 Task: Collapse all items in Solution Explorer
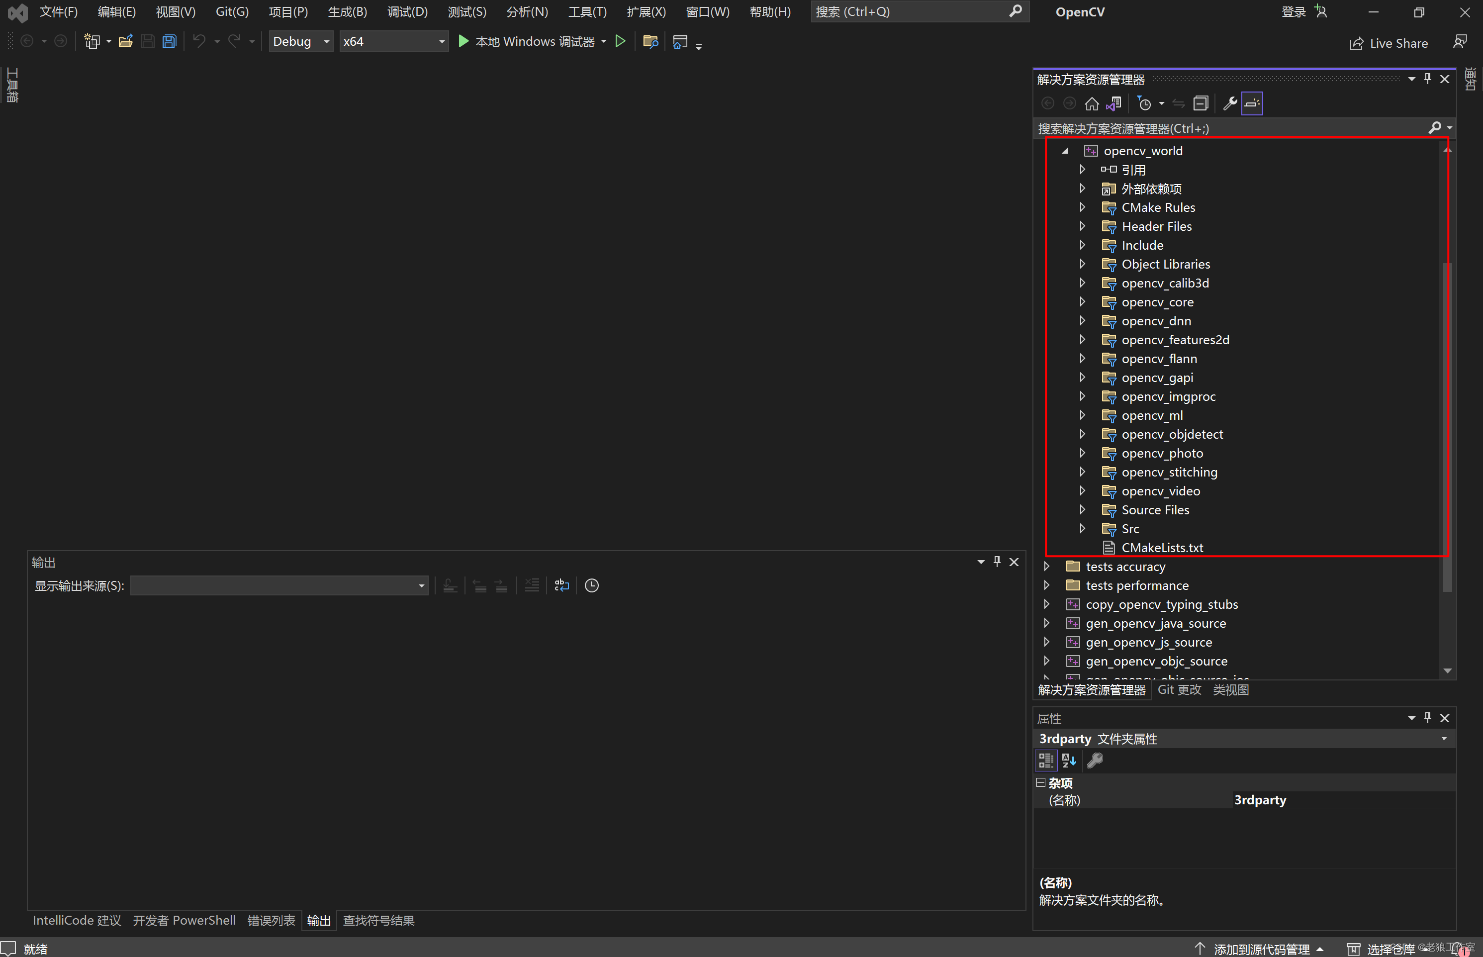(x=1201, y=103)
